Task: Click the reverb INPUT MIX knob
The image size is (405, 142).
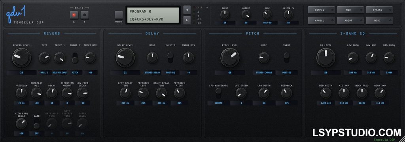Action: tap(90, 58)
